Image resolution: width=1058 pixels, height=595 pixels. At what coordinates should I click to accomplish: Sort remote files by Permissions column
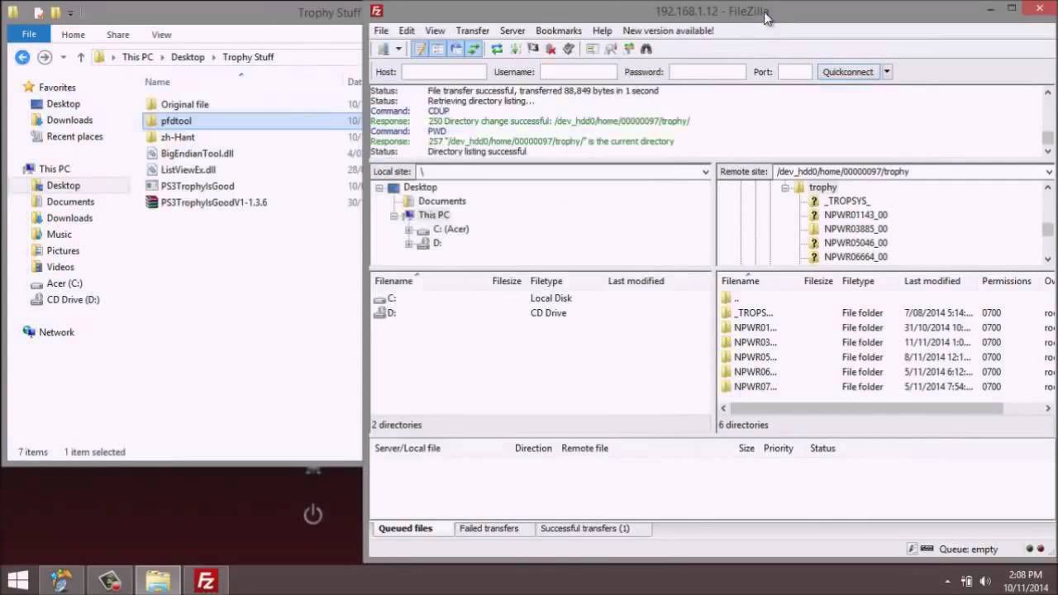(x=1007, y=281)
